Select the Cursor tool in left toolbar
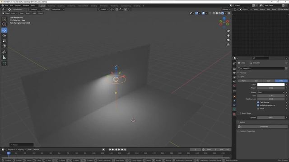The width and height of the screenshot is (289, 162). coord(4,24)
